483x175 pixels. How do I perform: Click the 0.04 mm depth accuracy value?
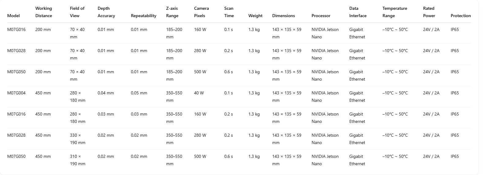coord(106,93)
